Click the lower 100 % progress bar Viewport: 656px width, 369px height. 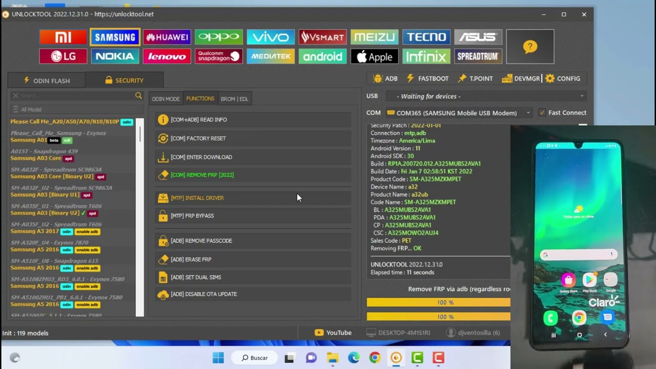[439, 317]
